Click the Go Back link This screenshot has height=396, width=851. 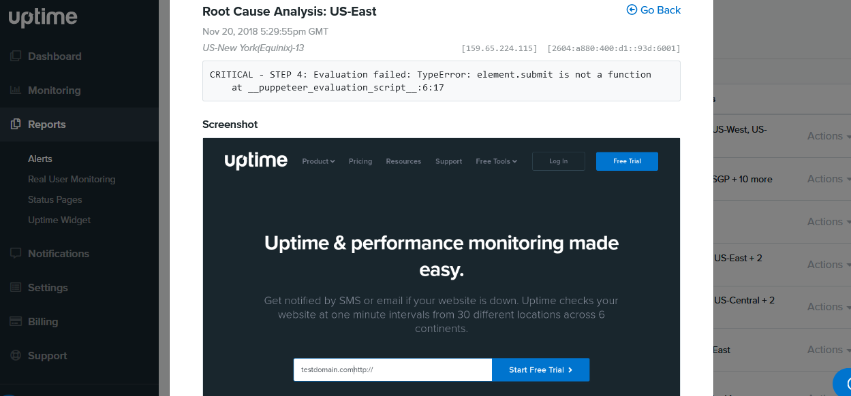[660, 10]
